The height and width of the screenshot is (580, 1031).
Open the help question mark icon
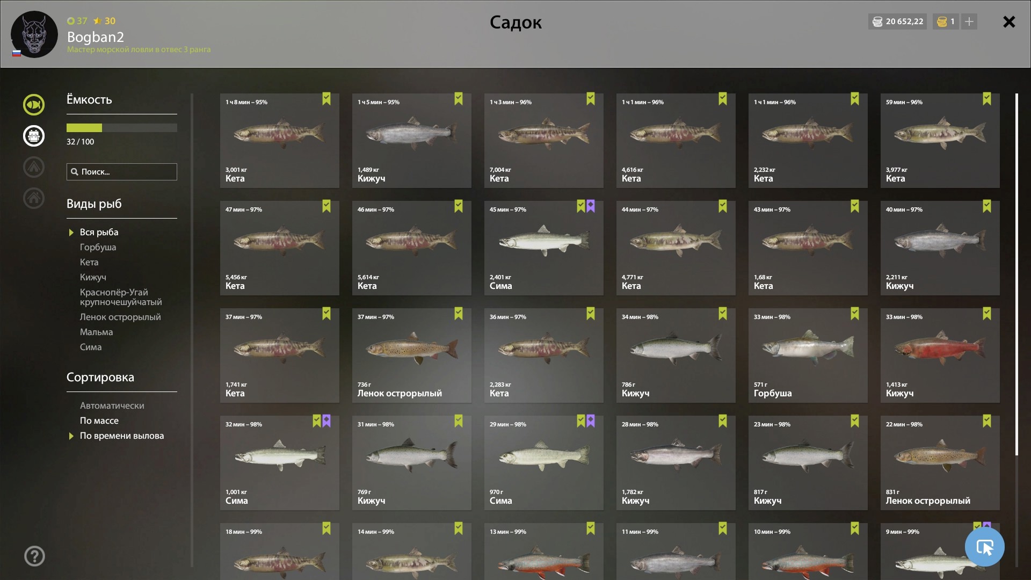point(34,556)
